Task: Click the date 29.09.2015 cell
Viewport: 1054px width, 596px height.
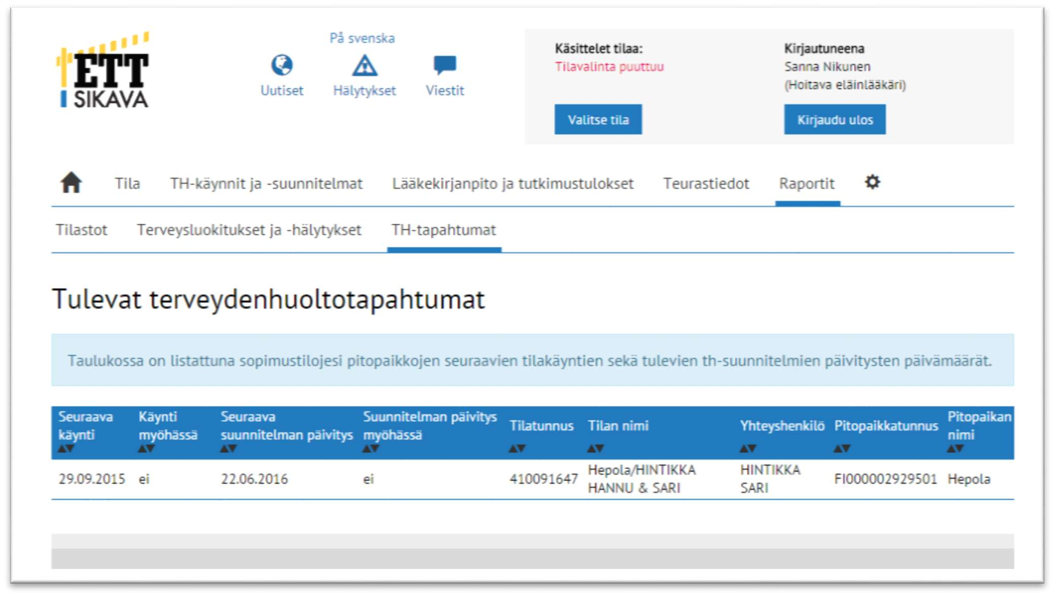Action: tap(91, 479)
